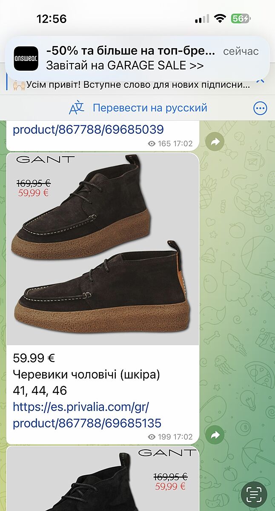Viewport: 275px width, 511px height.
Task: Tap the translate language icon
Action: (x=77, y=108)
